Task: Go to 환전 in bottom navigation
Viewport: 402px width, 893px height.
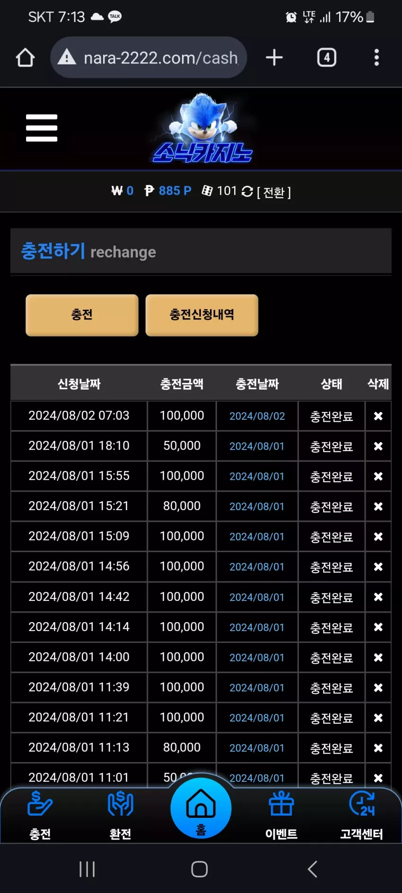Action: pyautogui.click(x=121, y=815)
